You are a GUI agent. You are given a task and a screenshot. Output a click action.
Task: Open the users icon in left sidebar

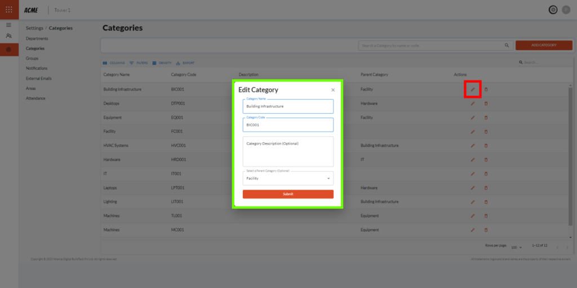click(8, 36)
